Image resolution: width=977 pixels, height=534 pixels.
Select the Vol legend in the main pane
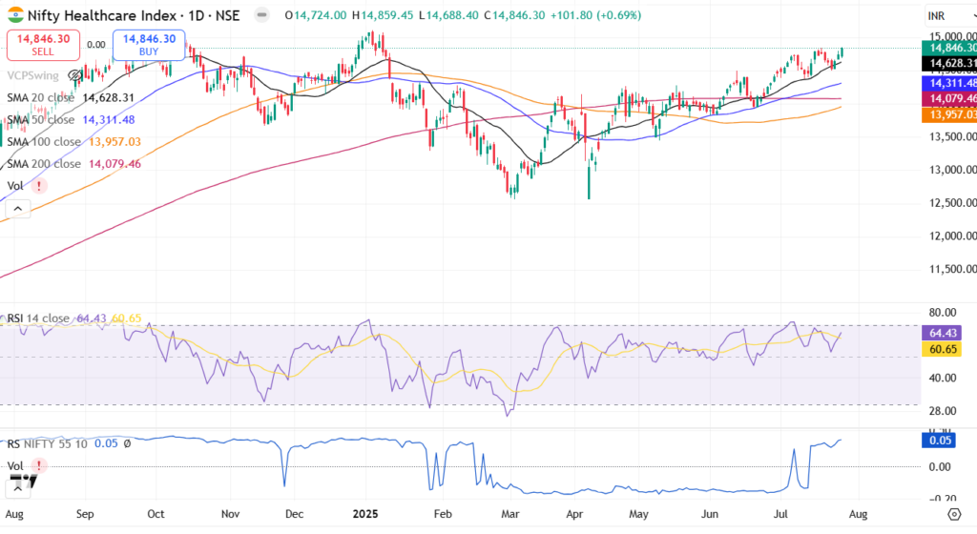coord(15,185)
